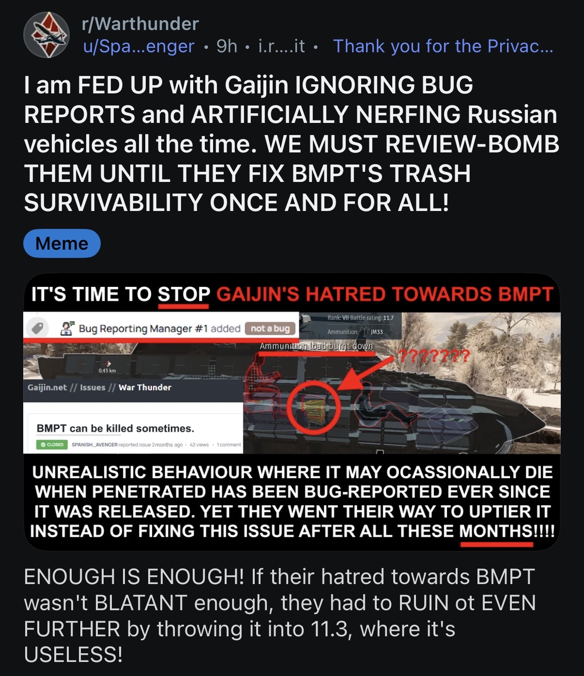Open the r/Warthunder subreddit avatar

[47, 35]
